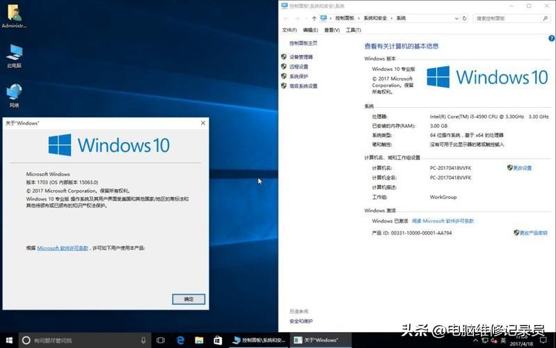The width and height of the screenshot is (556, 348).
Task: Launch Microsoft Edge from the taskbar
Action: (x=180, y=340)
